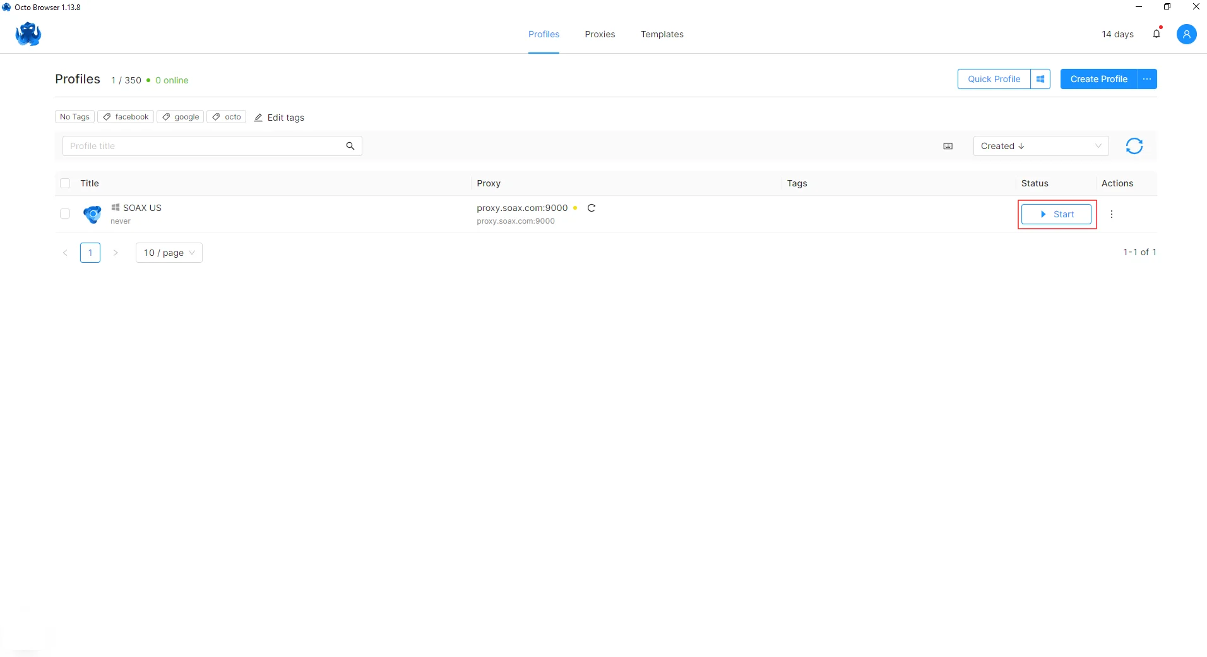The height and width of the screenshot is (657, 1207).
Task: Toggle the select-all checkbox in Title header
Action: point(65,183)
